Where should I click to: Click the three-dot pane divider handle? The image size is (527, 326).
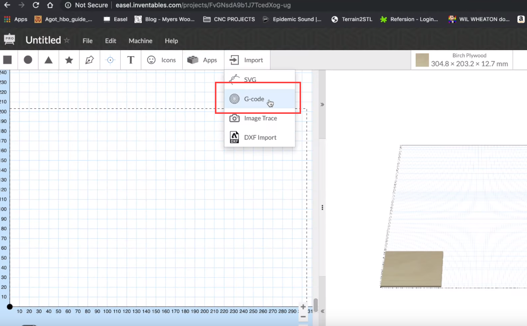click(322, 208)
